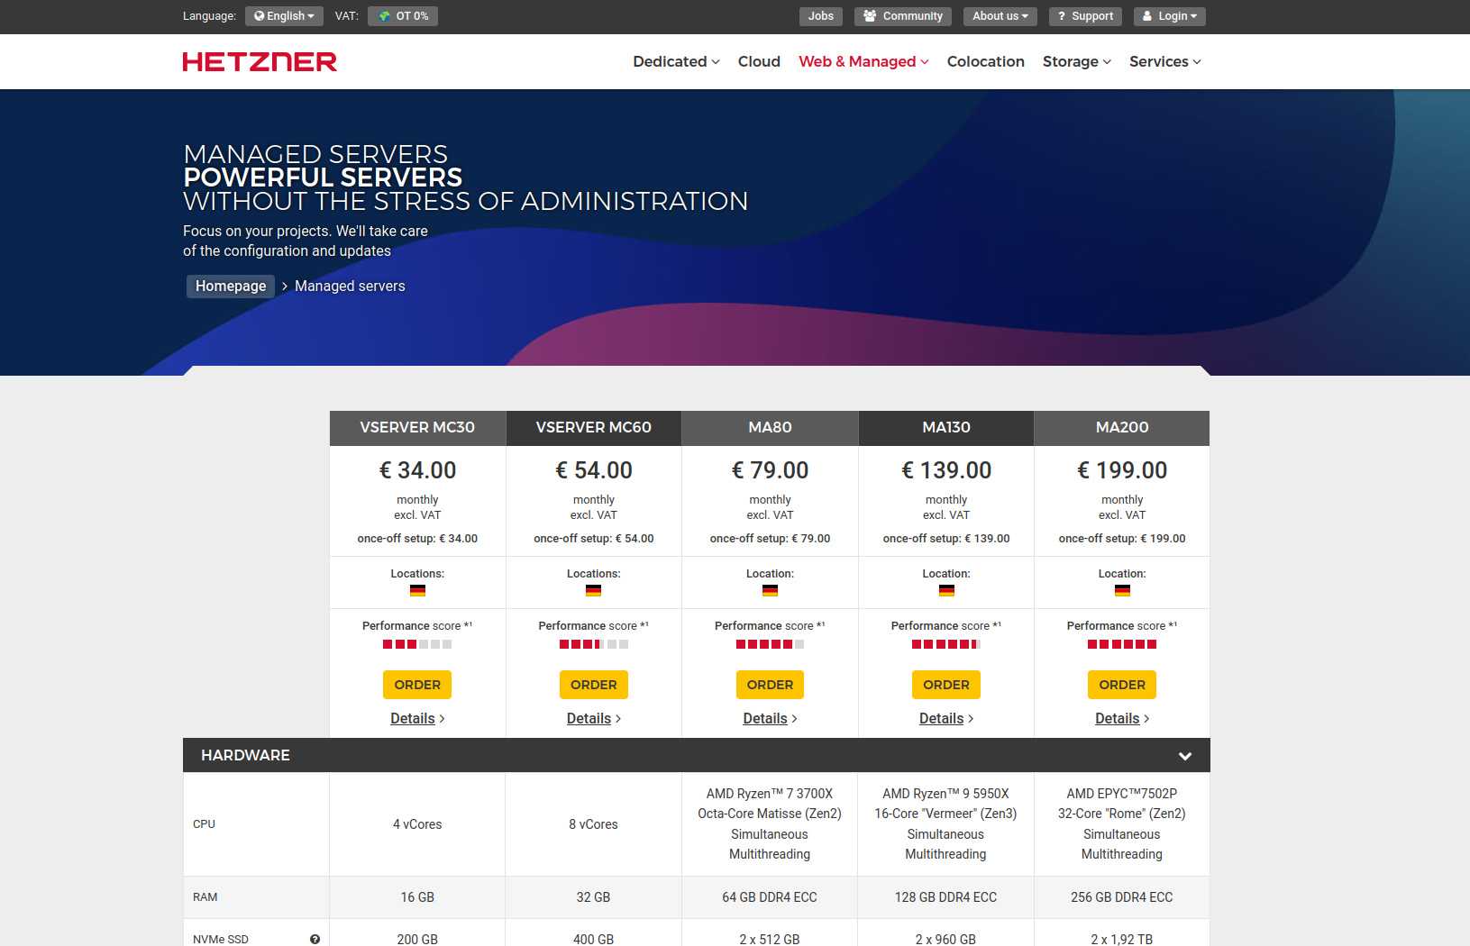Viewport: 1470px width, 946px height.
Task: Click the German flag under VSERVER MC30
Action: (417, 591)
